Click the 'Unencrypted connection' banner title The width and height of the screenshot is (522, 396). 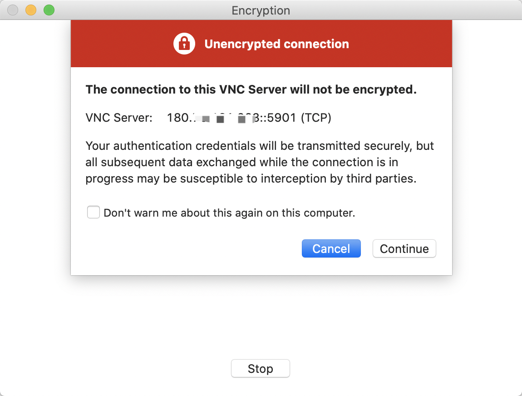click(x=276, y=44)
